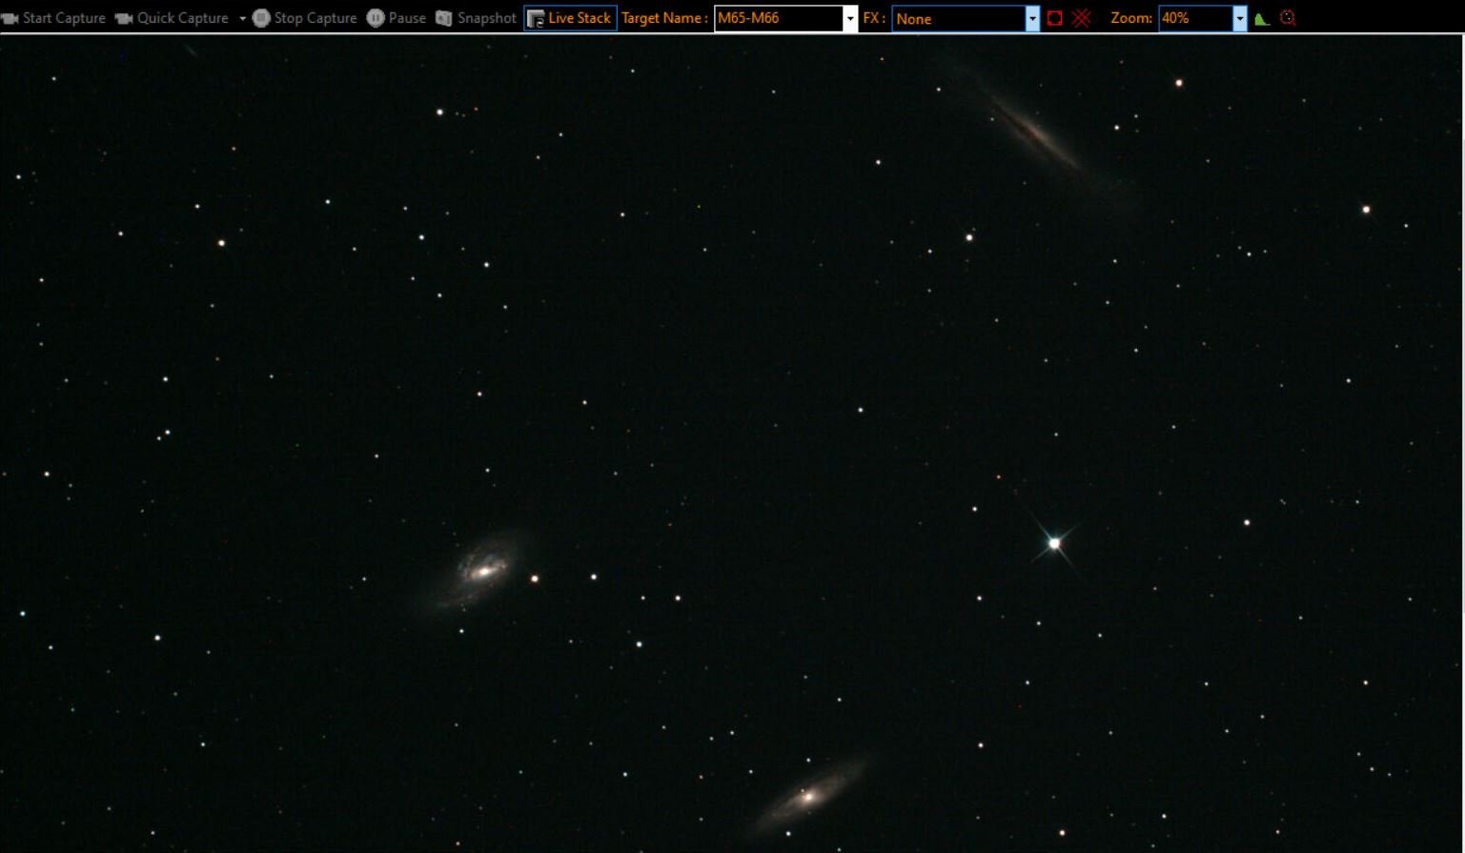This screenshot has width=1465, height=853.
Task: Click the Zoom value field showing 40%
Action: tap(1195, 18)
